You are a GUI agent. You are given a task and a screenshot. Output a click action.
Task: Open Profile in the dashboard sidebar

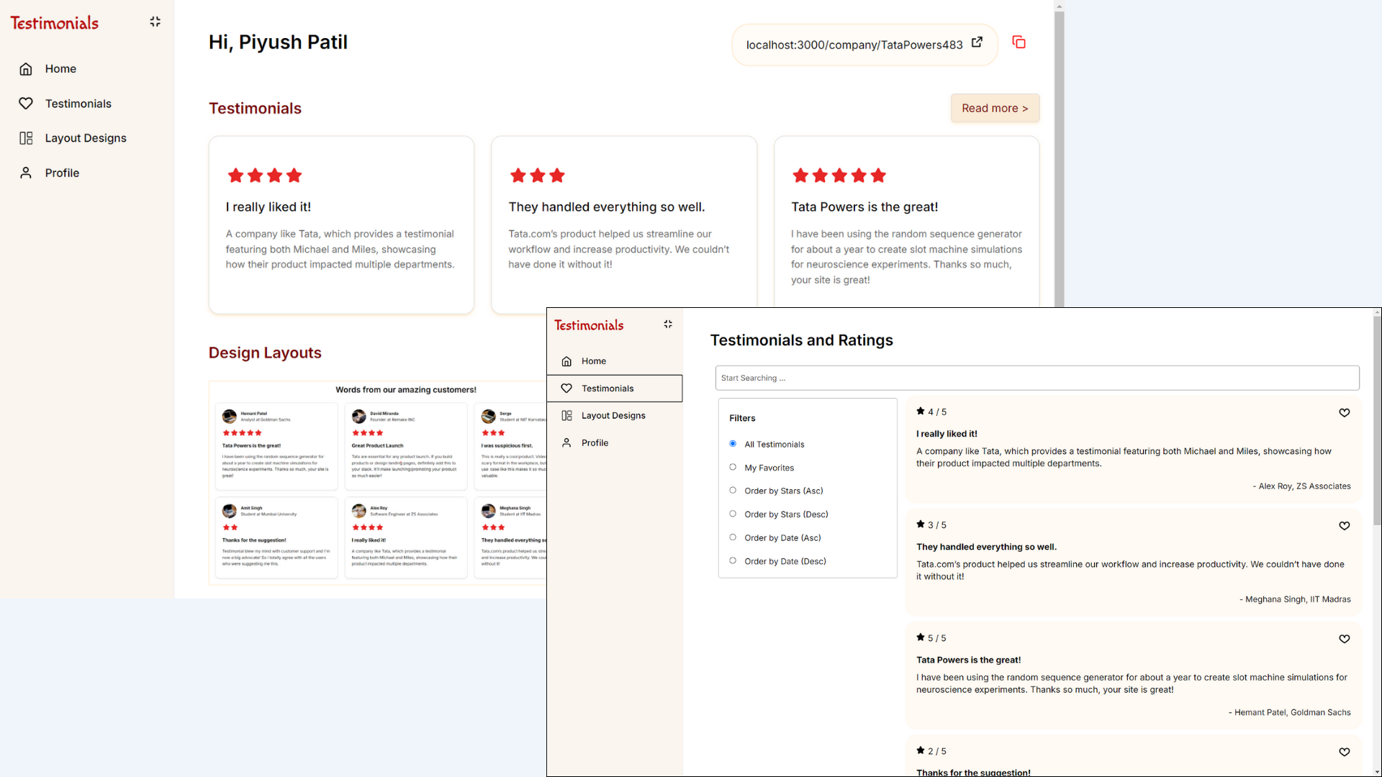[63, 173]
